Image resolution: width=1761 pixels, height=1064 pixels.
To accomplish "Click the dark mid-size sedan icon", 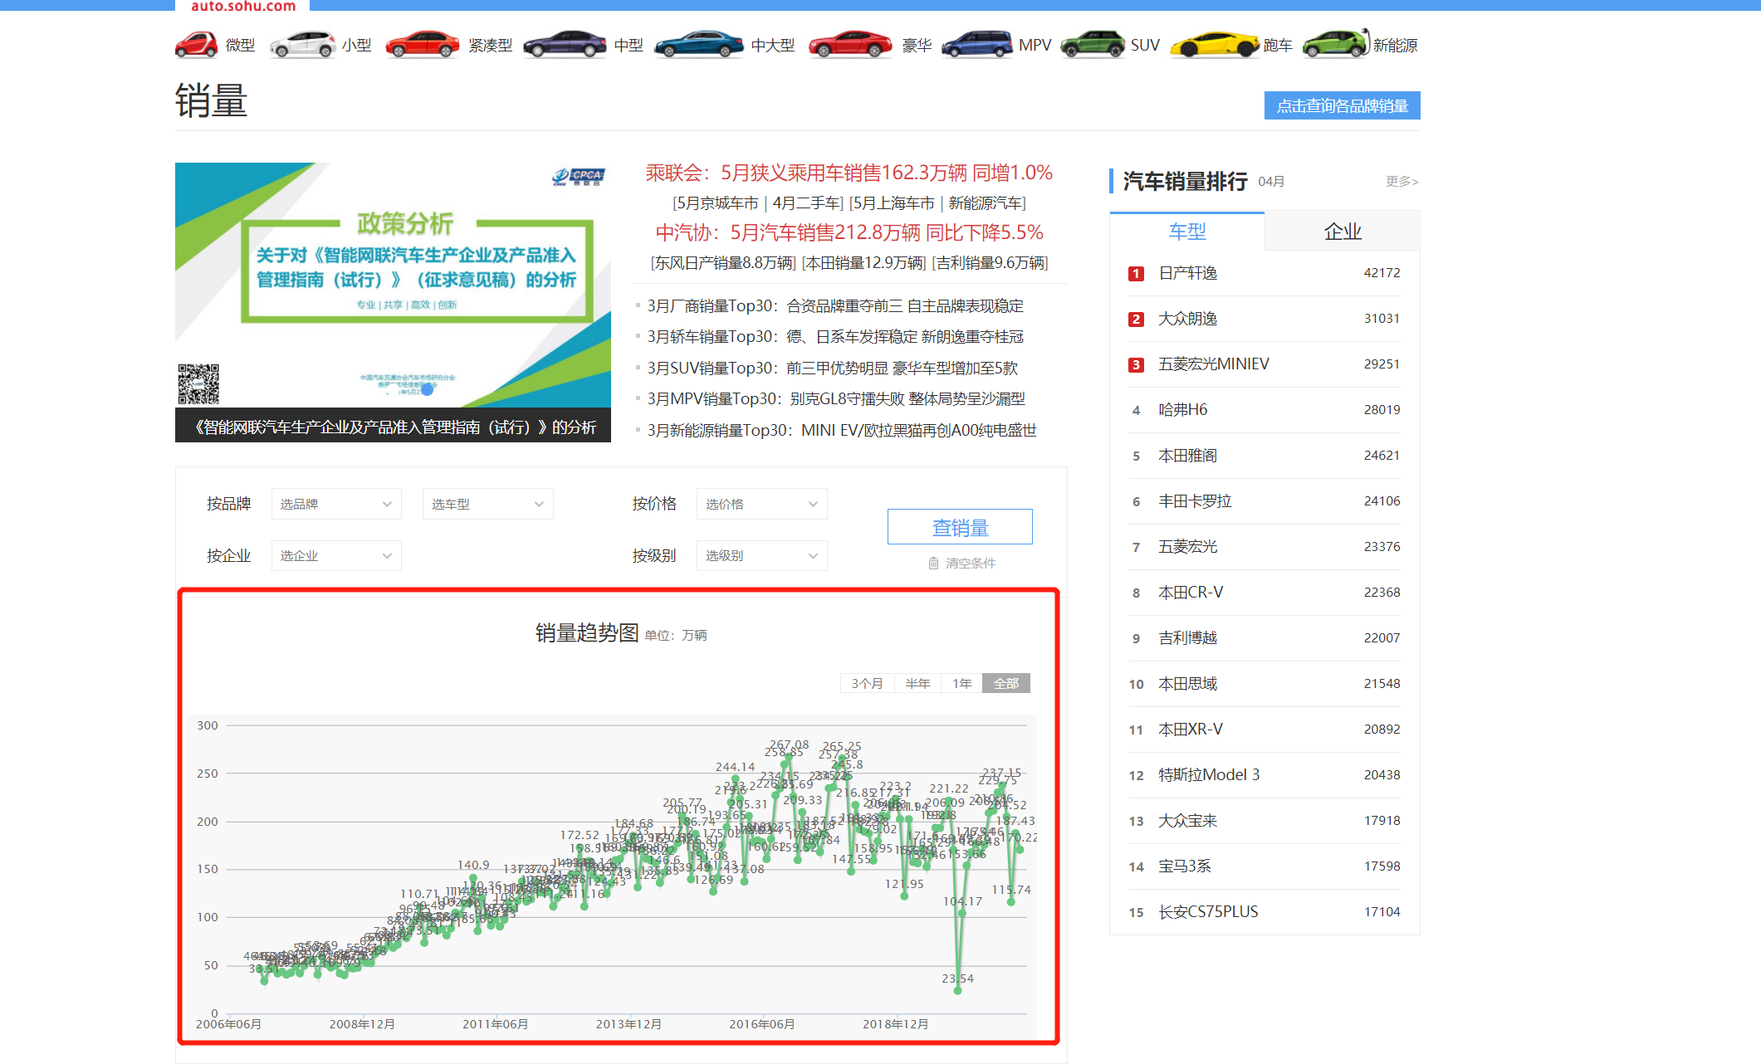I will (x=565, y=45).
